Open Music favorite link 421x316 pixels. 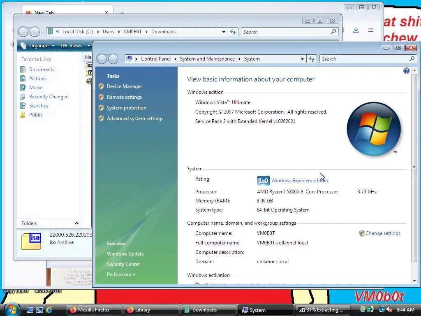[x=36, y=88]
